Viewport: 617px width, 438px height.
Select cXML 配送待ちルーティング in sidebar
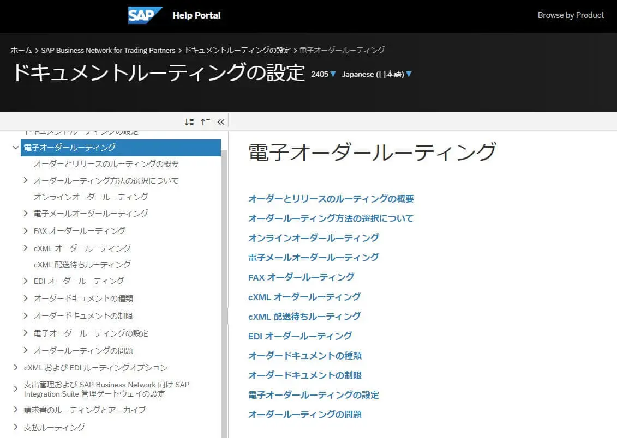point(82,264)
